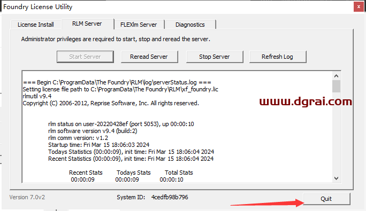Click the 'Todays Stats' column header
This screenshot has height=211, width=366.
click(x=134, y=173)
